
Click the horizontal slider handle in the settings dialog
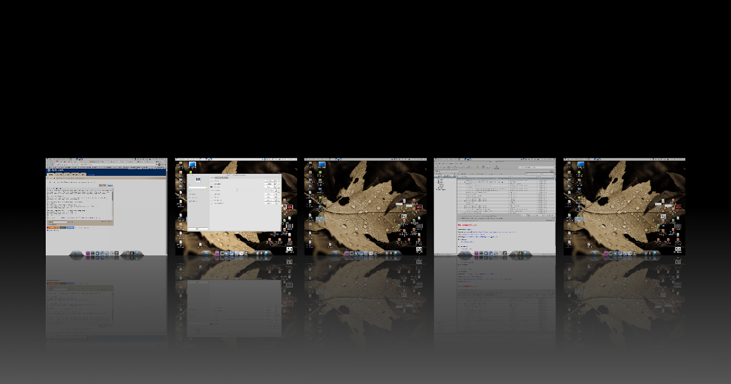coord(237,190)
